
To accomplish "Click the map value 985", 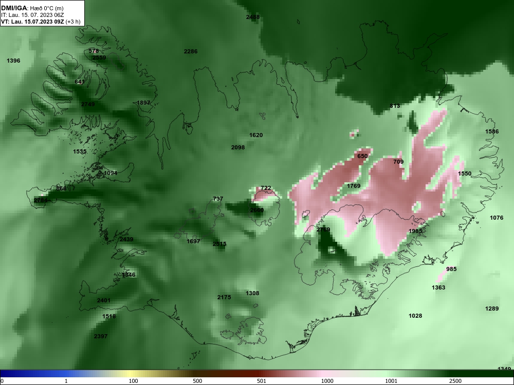I will tap(451, 269).
